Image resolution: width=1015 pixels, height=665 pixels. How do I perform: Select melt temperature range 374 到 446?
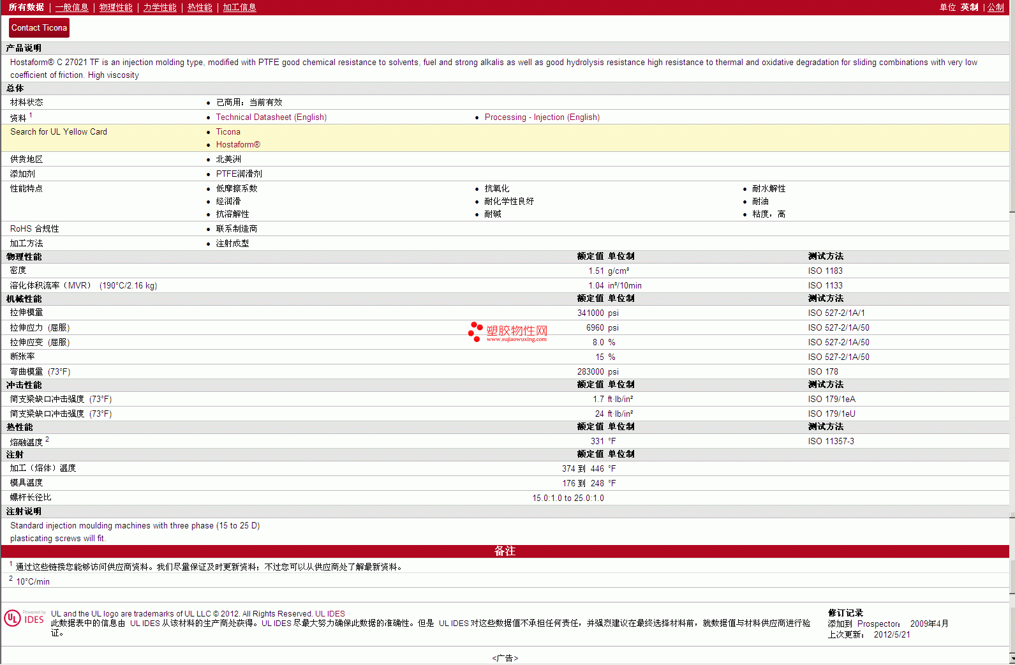583,469
